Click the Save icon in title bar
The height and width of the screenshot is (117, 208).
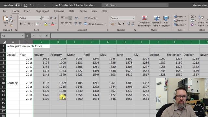click(x=26, y=5)
